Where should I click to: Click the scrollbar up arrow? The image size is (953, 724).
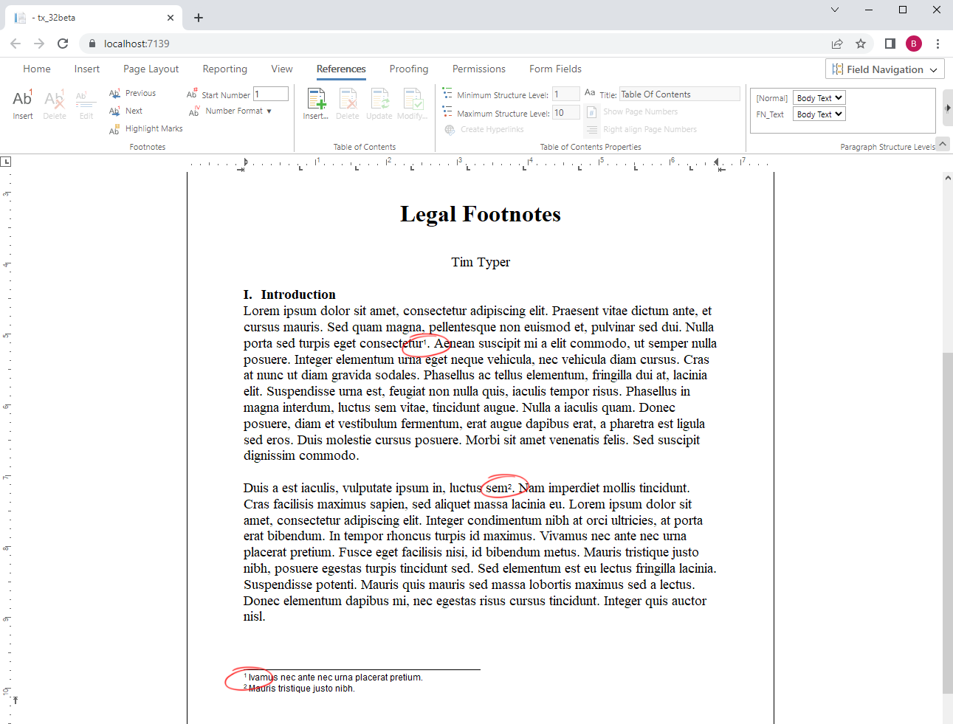[x=948, y=178]
